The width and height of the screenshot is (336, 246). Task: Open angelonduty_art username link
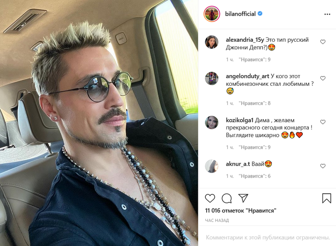[247, 76]
